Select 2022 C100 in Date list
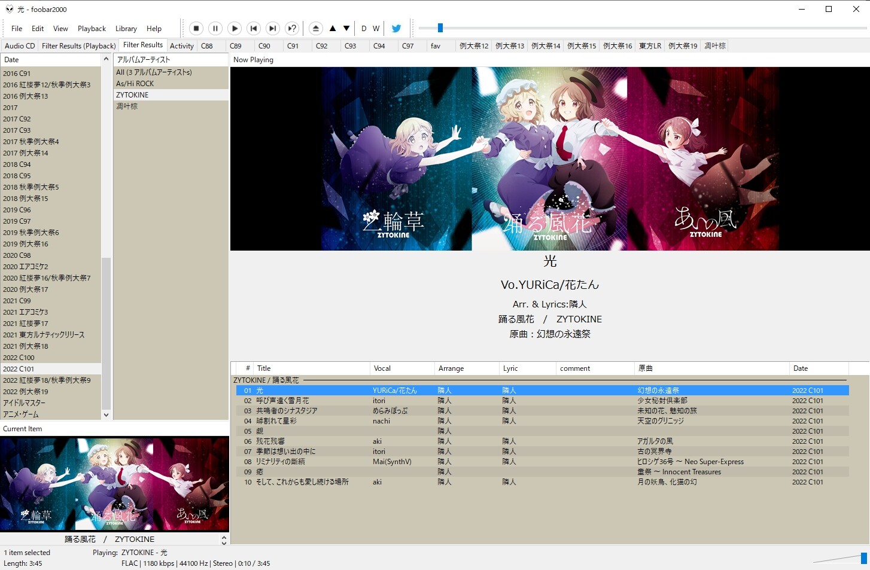The height and width of the screenshot is (570, 870). pos(19,358)
